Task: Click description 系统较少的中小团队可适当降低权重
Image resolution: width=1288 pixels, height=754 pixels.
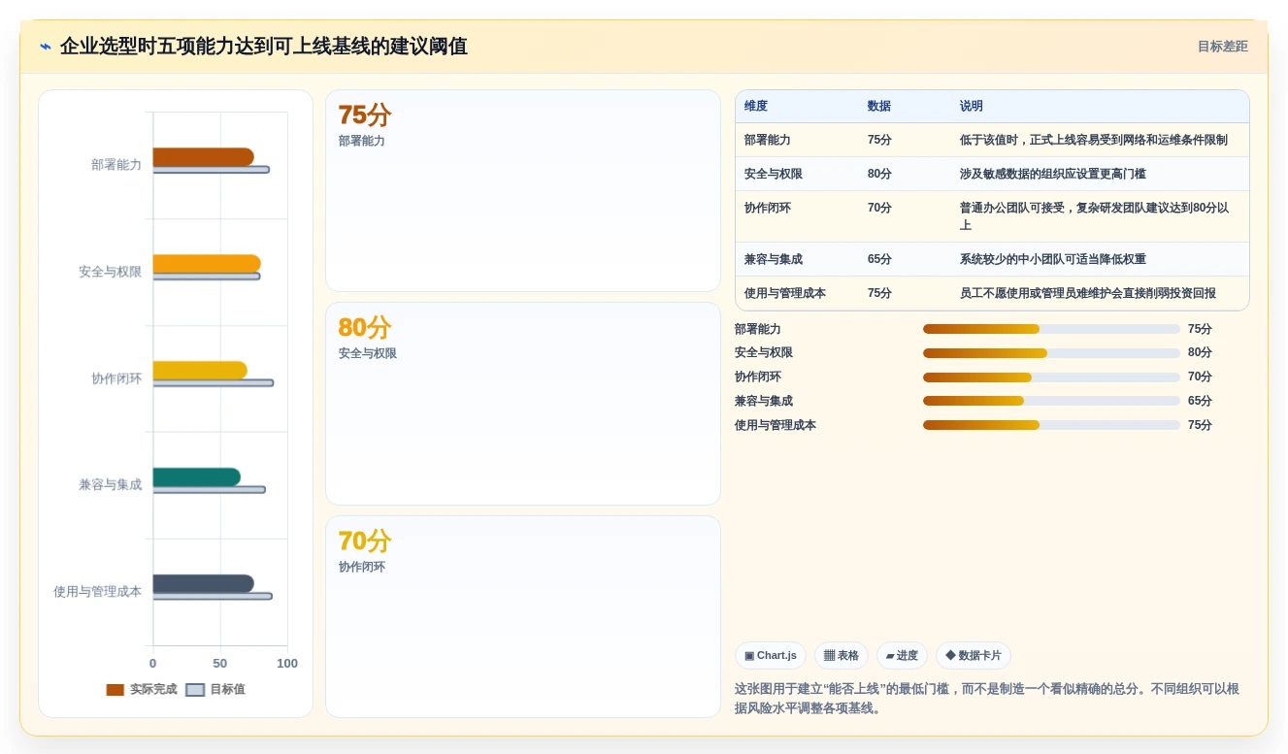Action: coord(1053,259)
